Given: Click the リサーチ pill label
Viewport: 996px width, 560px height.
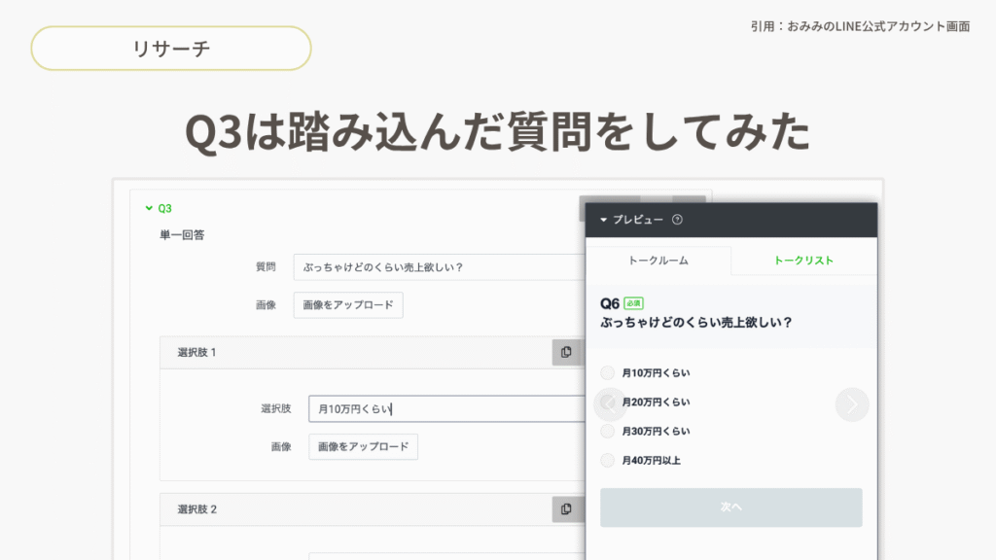Looking at the screenshot, I should point(171,49).
